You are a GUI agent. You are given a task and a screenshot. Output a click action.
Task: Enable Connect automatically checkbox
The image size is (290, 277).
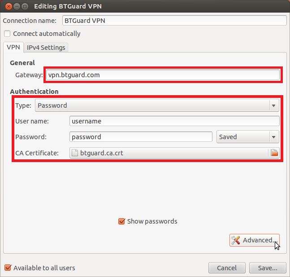(x=7, y=34)
